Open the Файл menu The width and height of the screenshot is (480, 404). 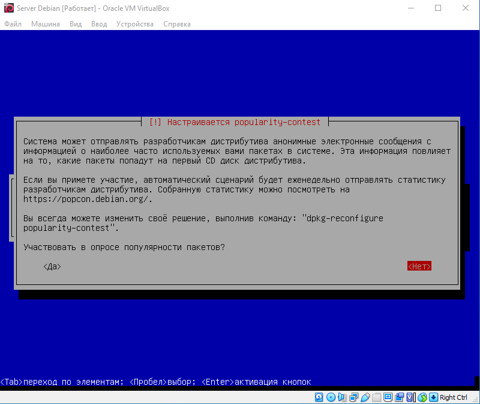13,24
